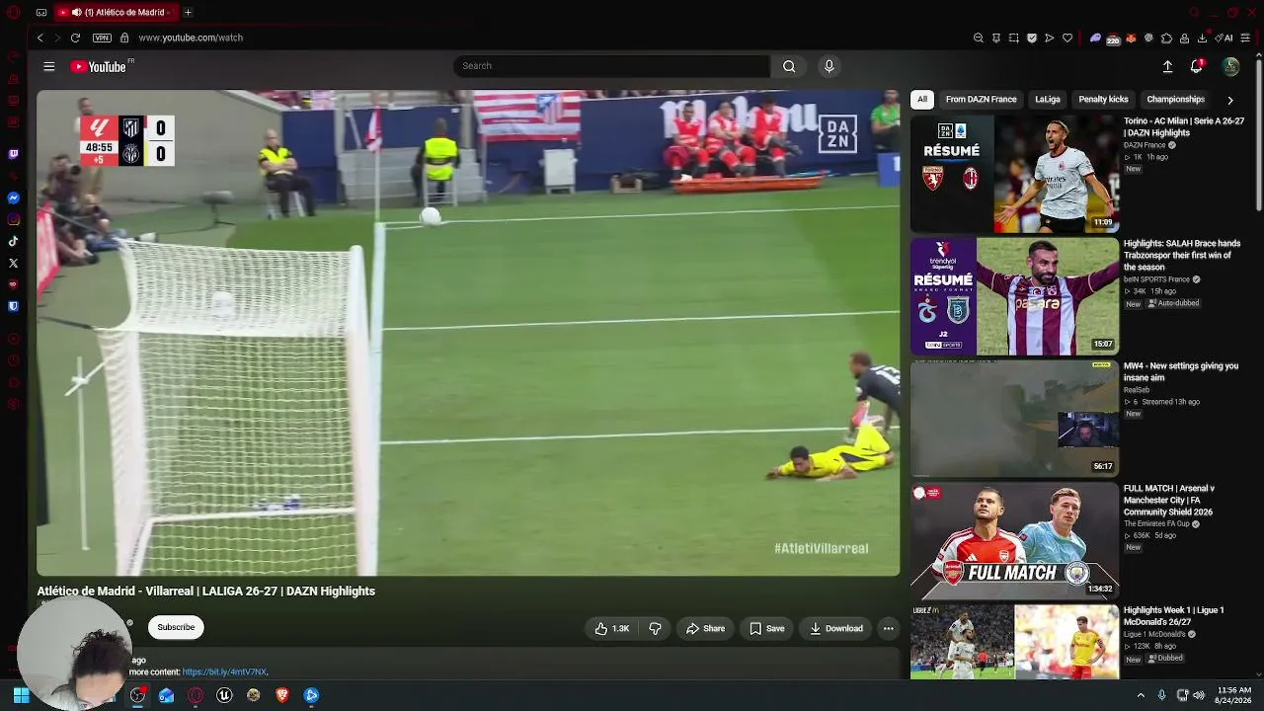
Task: Select the All filter chip
Action: [x=922, y=100]
